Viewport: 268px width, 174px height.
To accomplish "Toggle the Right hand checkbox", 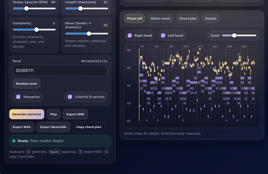I will (x=130, y=35).
